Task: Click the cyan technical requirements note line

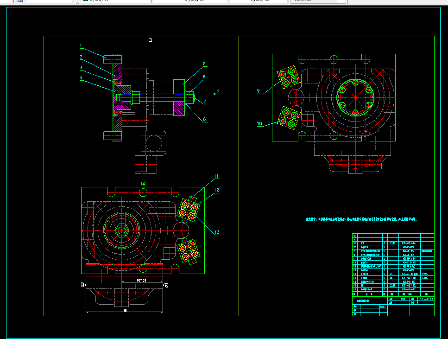Action: pos(361,219)
